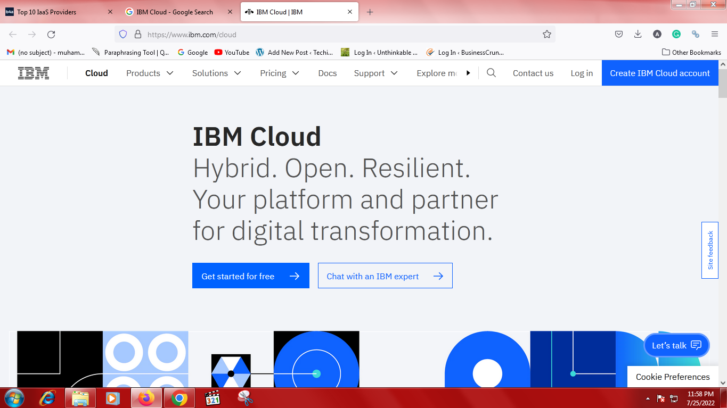Open the site search magnifier icon
Image resolution: width=727 pixels, height=408 pixels.
[x=492, y=73]
